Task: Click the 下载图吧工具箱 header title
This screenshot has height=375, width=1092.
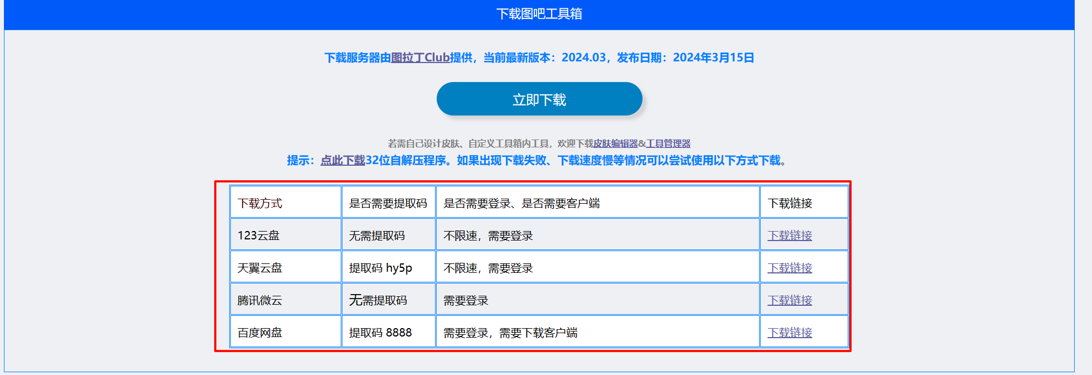Action: tap(539, 14)
